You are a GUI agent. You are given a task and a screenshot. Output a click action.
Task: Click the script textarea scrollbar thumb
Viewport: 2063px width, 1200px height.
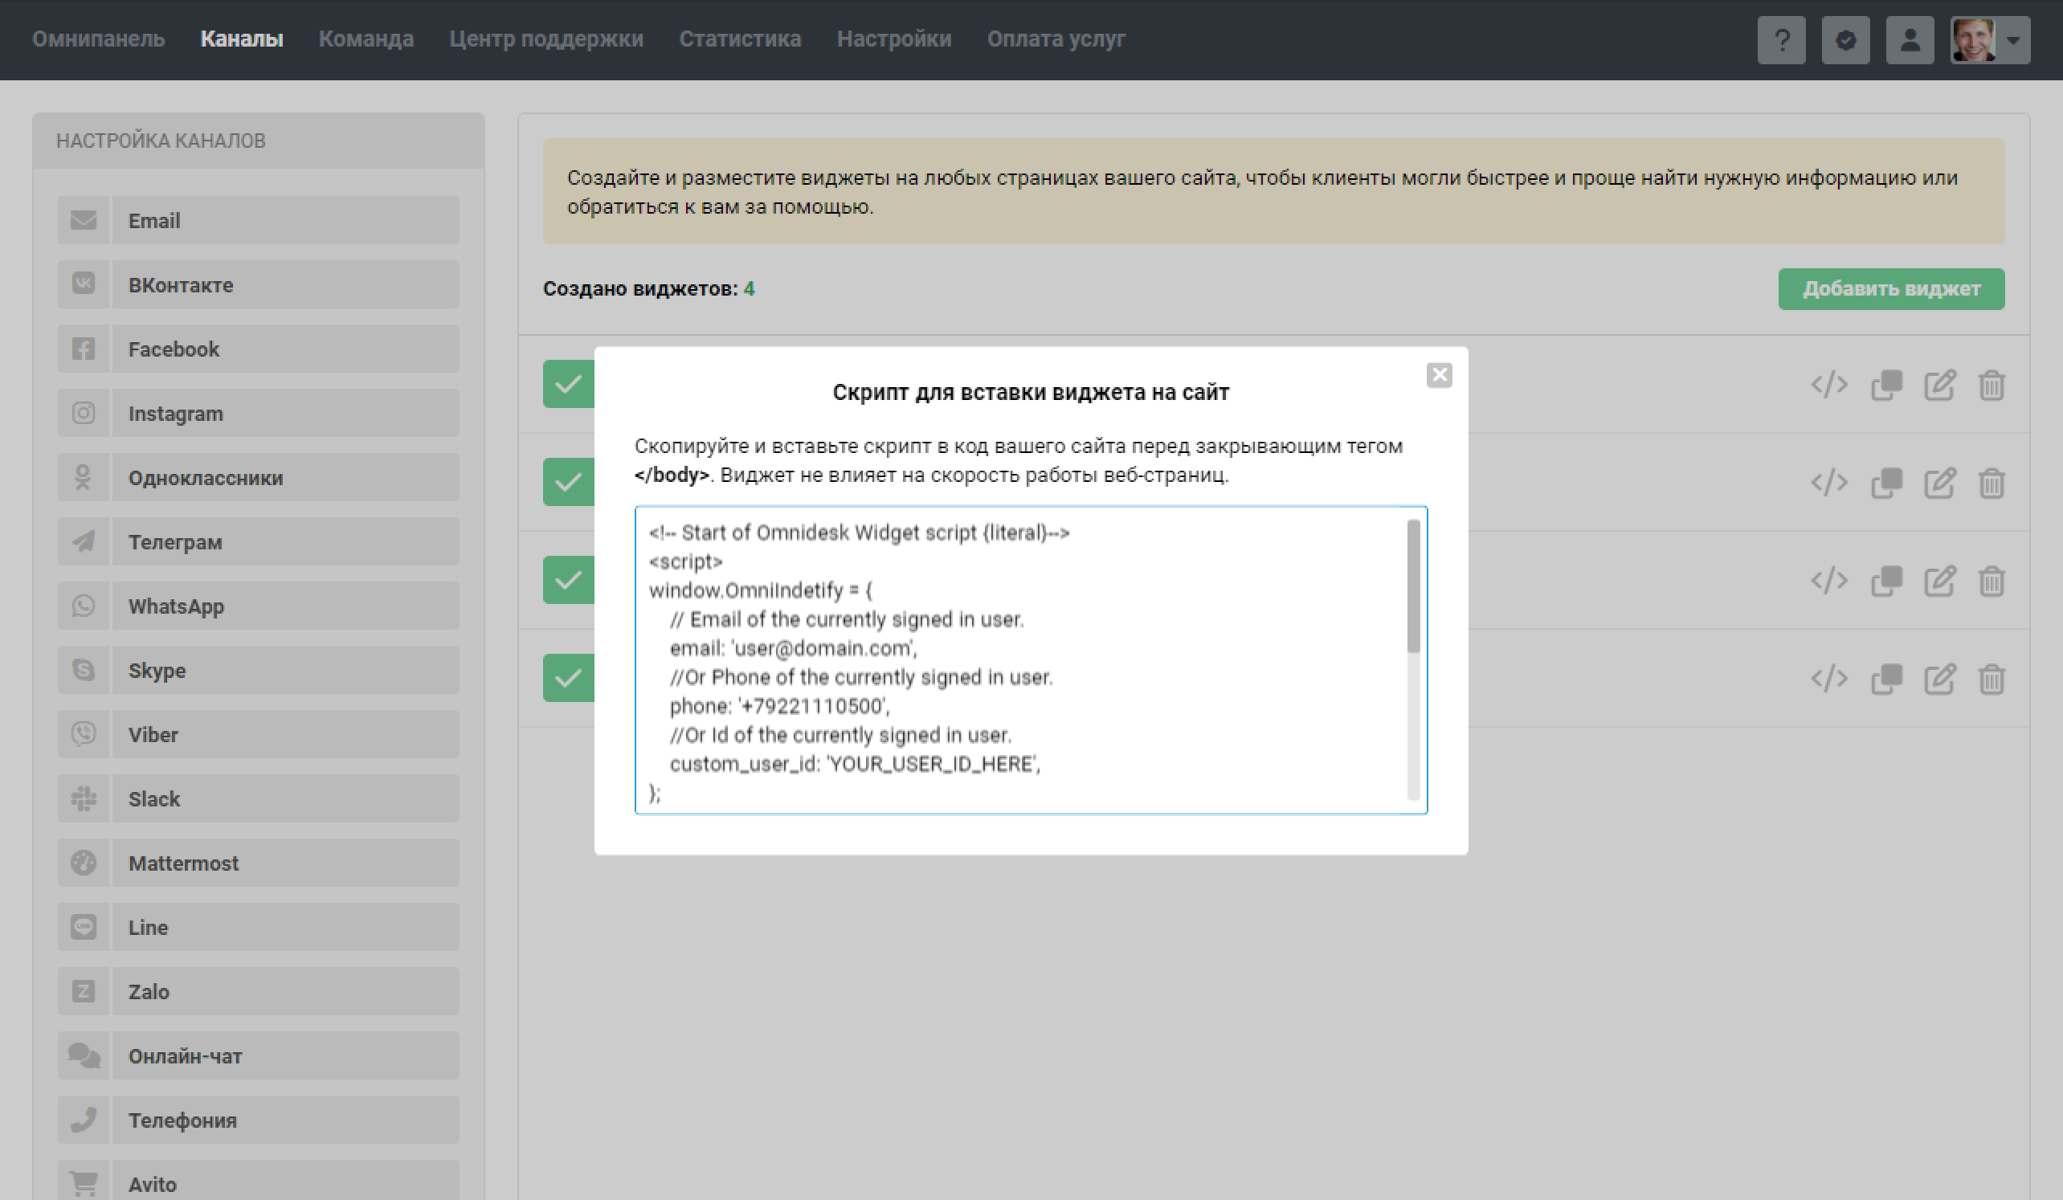(1413, 586)
